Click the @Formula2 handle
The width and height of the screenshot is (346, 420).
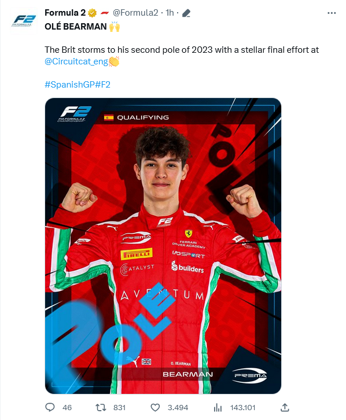(x=135, y=13)
